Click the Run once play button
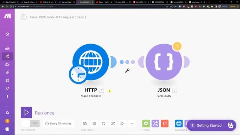 click(27, 112)
